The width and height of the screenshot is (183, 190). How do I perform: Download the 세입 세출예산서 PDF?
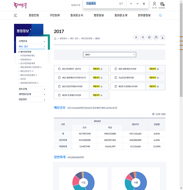[x=155, y=69]
